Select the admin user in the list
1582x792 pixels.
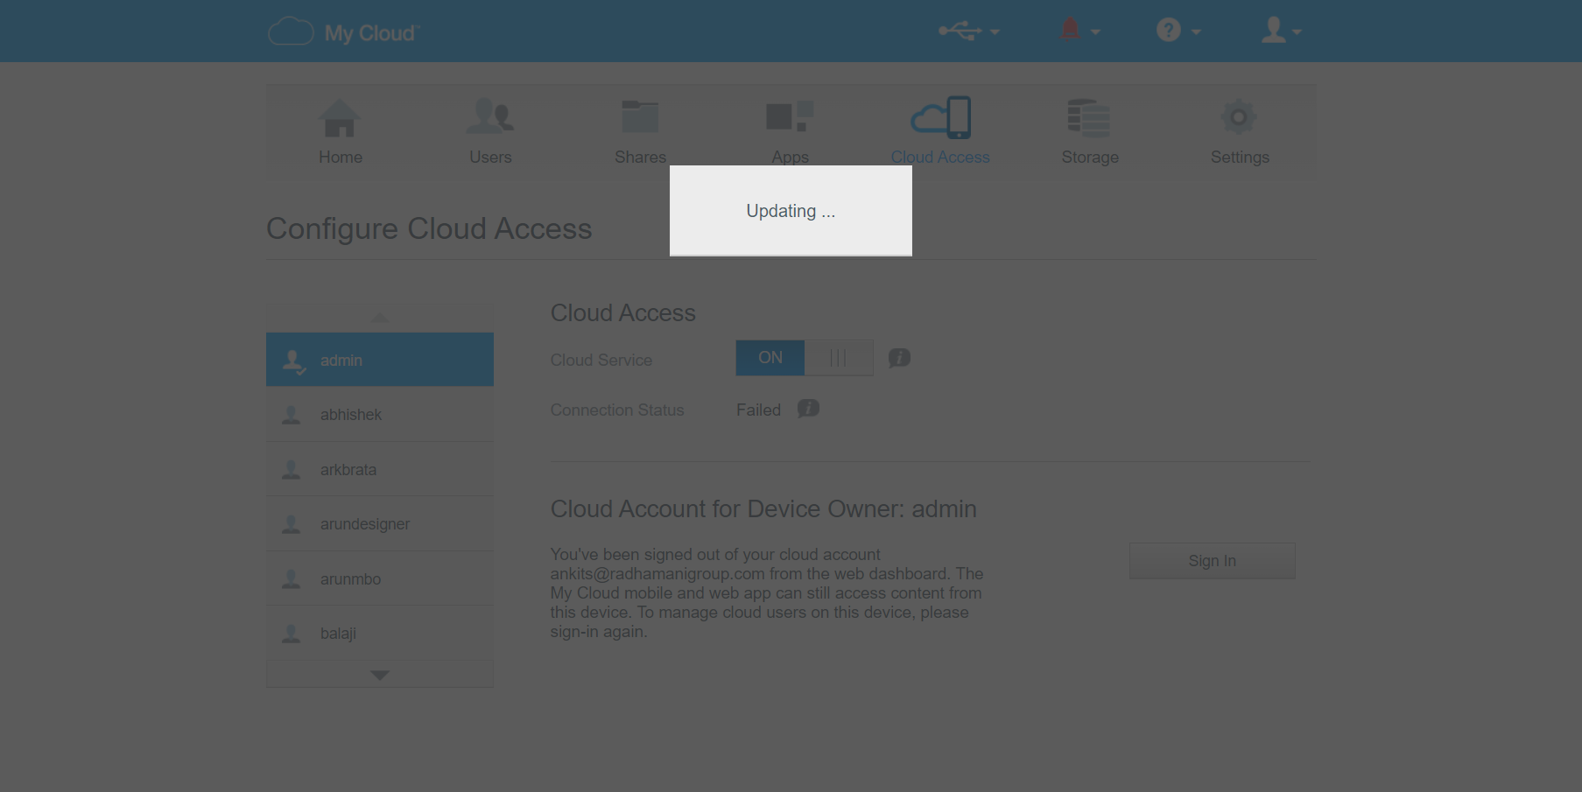click(380, 360)
